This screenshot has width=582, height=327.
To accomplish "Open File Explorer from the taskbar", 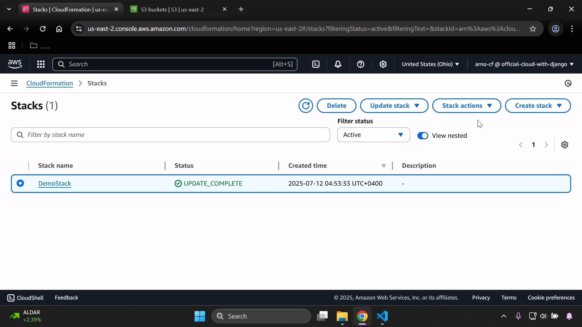I will click(342, 316).
